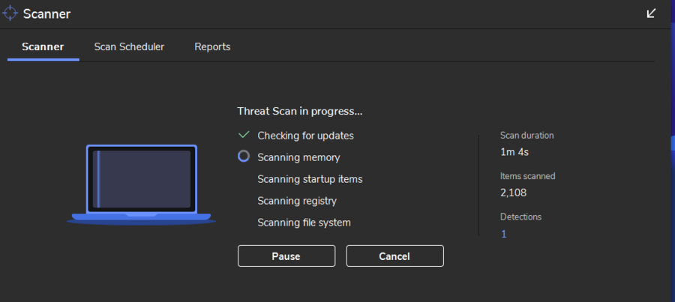Click the laptop scan illustration
This screenshot has width=675, height=302.
coord(141,184)
